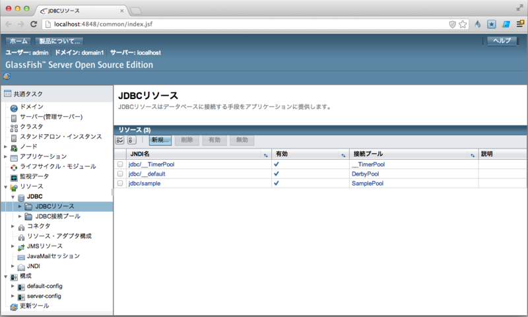The width and height of the screenshot is (528, 317).
Task: Expand the アプリケーション tree node
Action: (x=6, y=157)
